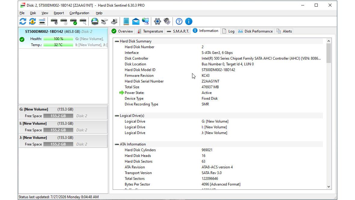
Task: Select the Information tab
Action: (206, 31)
